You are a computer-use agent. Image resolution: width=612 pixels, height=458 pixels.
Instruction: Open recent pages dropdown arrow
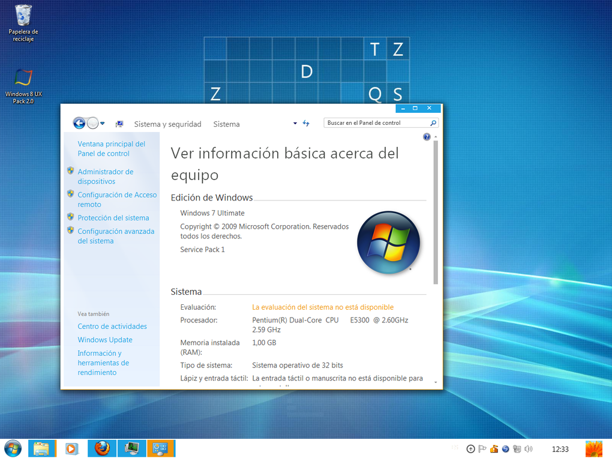pos(102,124)
